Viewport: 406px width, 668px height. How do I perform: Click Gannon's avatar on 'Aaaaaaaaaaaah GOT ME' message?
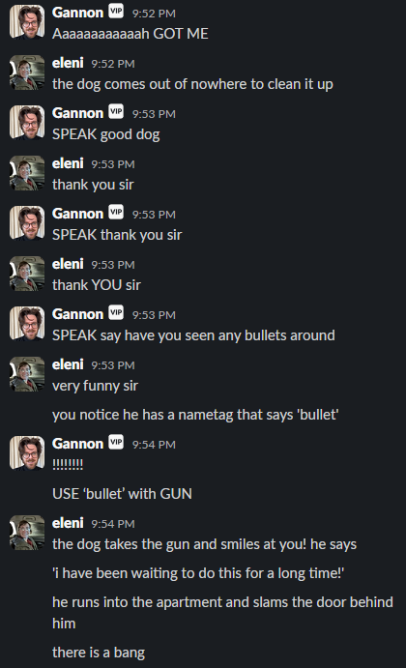pos(27,22)
